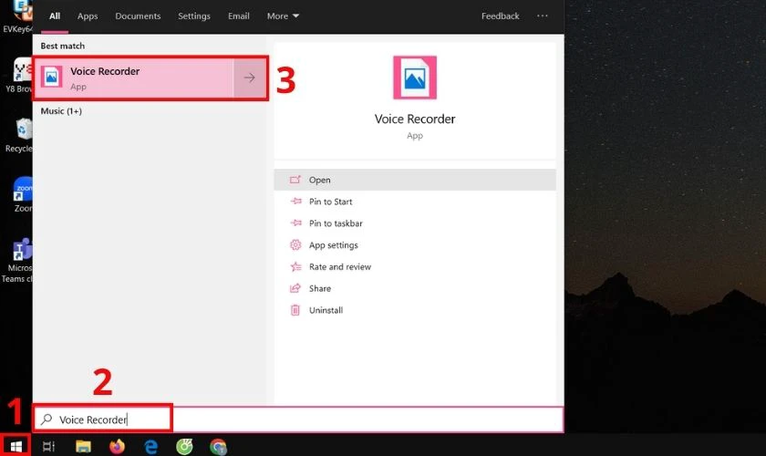Launch Firefox from the taskbar
Viewport: 766px width, 456px height.
tap(118, 446)
